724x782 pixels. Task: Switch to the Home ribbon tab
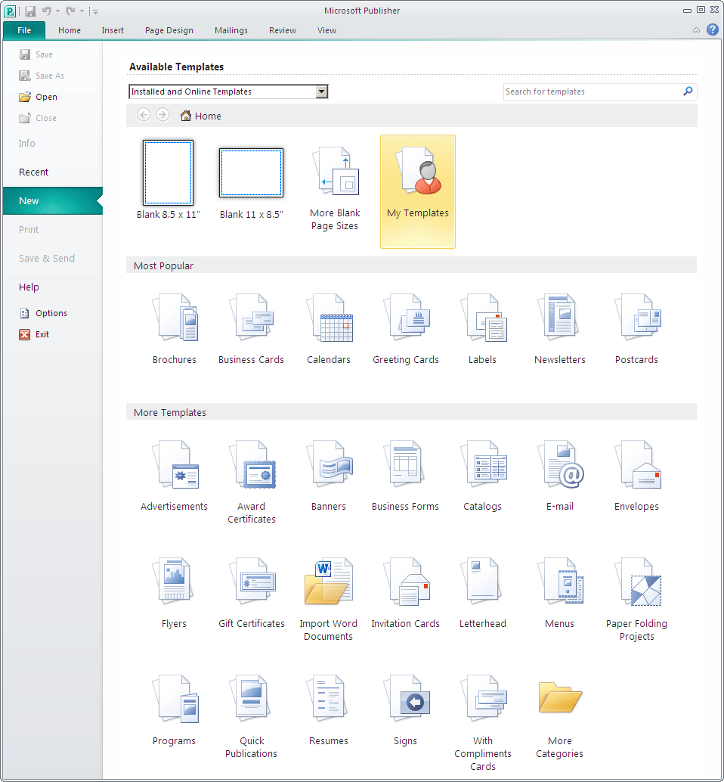click(x=70, y=30)
